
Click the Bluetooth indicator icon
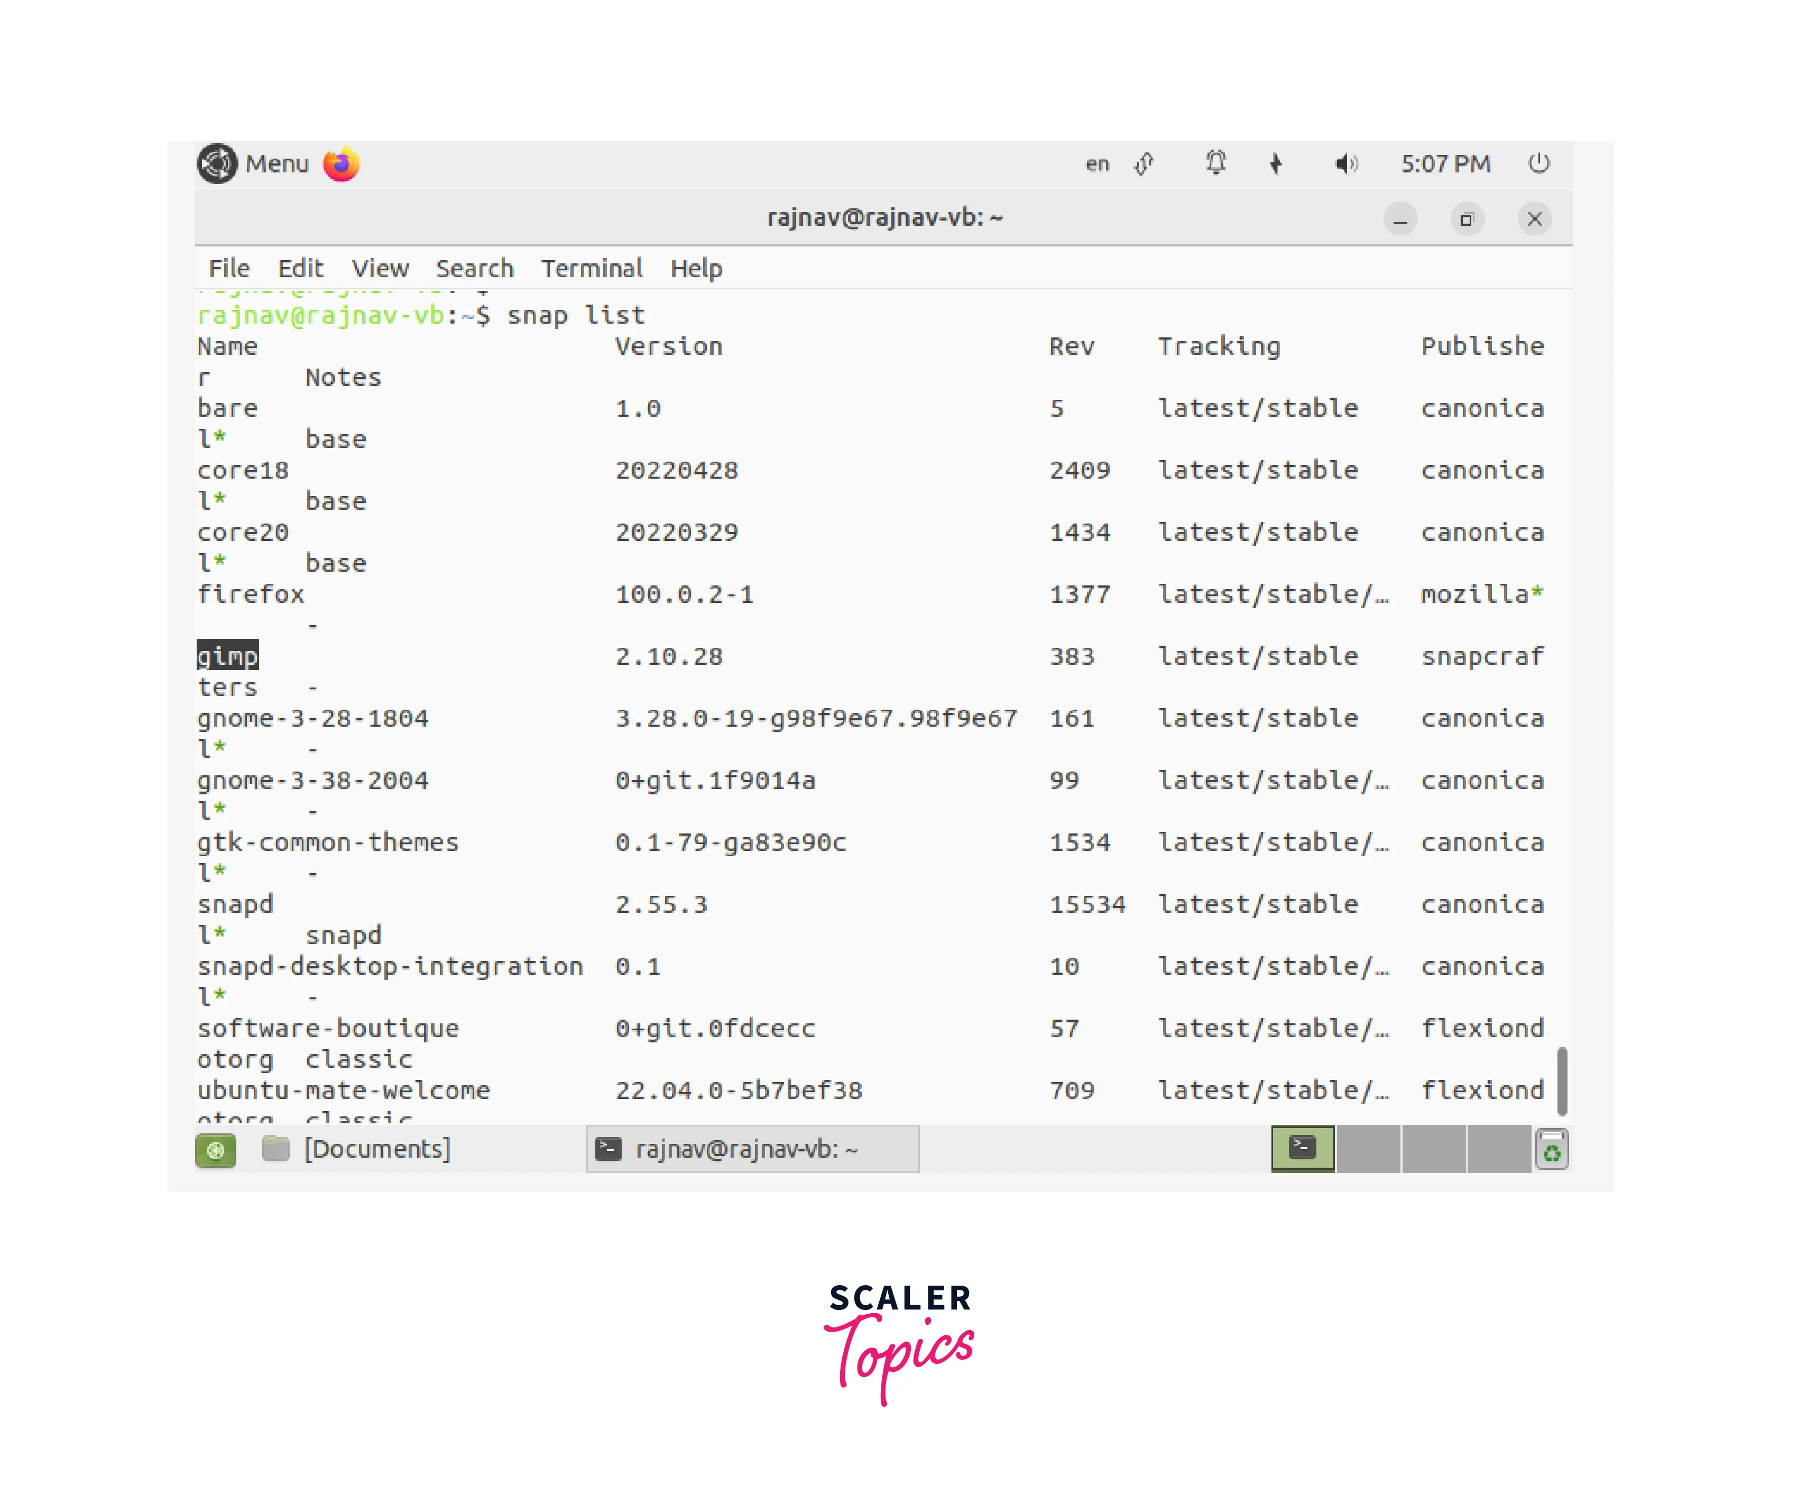1276,163
